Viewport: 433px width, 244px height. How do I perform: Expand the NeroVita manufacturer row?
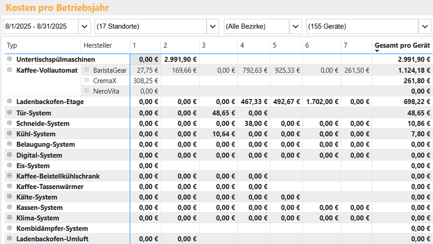click(87, 90)
